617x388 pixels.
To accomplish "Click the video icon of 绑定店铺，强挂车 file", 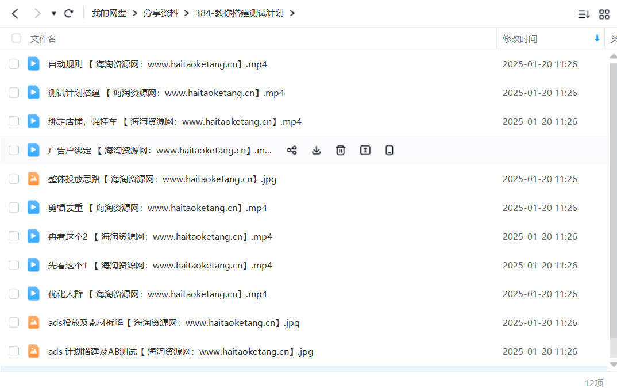I will point(33,121).
